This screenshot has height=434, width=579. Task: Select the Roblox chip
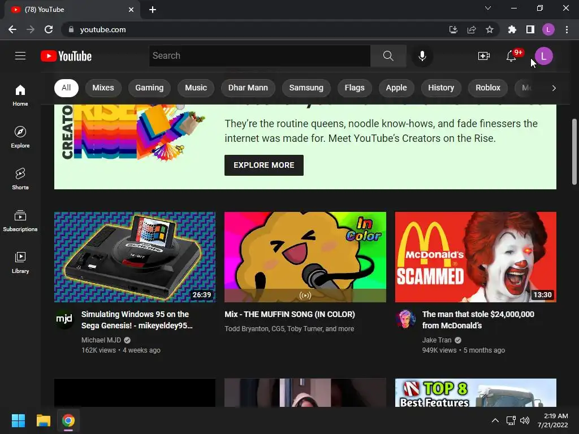point(488,88)
